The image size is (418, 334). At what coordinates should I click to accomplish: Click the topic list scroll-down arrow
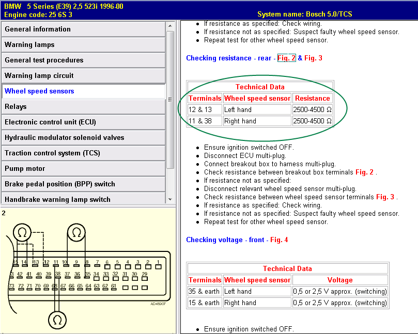pos(170,199)
